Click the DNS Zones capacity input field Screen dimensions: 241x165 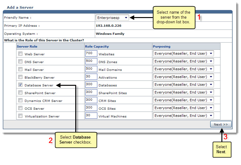pos(91,61)
